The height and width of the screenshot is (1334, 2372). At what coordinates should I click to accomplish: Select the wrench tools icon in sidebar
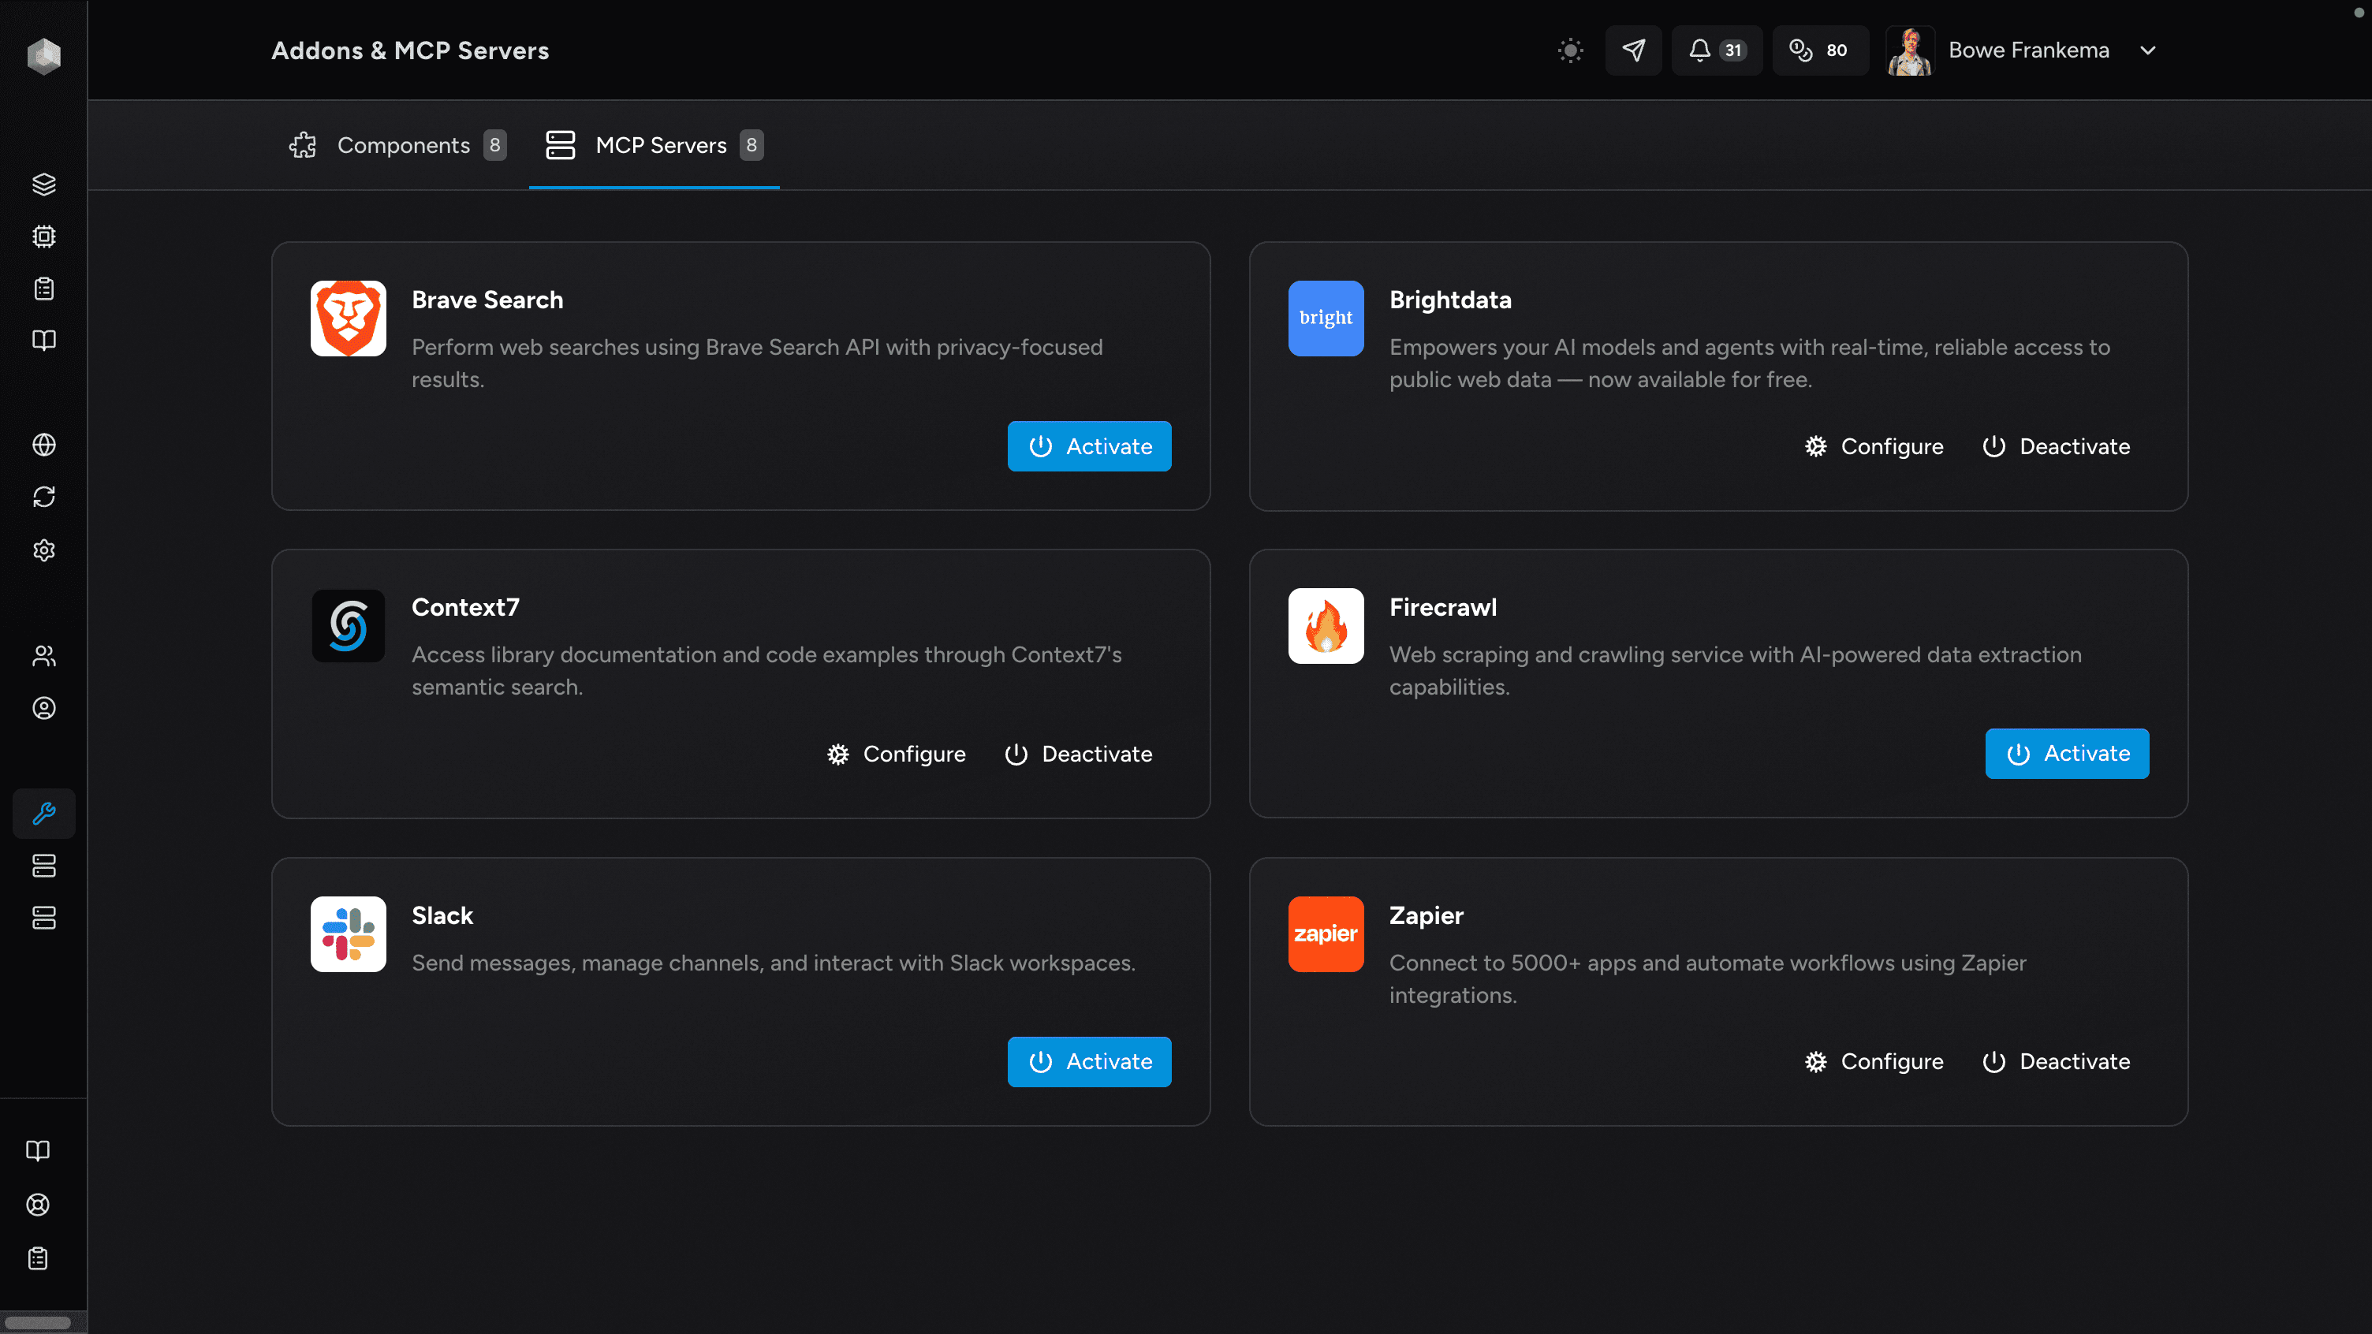43,813
